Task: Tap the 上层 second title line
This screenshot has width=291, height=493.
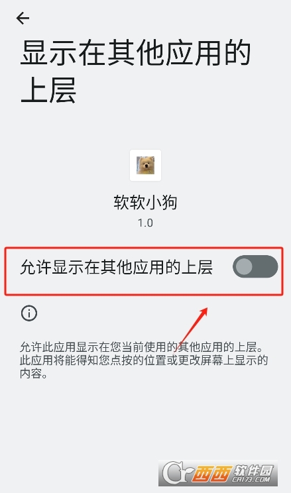Action: click(48, 90)
